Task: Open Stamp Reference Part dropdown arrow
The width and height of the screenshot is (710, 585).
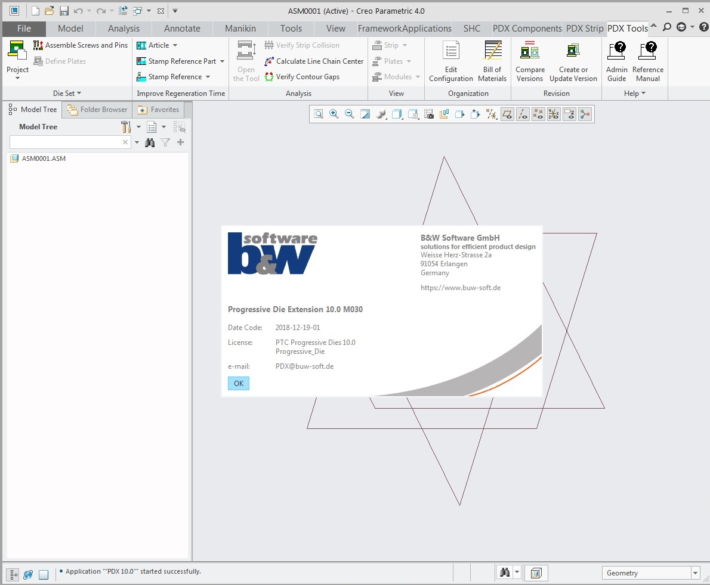Action: pos(223,61)
